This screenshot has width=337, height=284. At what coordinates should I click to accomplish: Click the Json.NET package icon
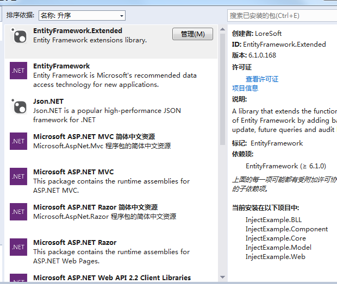tap(18, 106)
